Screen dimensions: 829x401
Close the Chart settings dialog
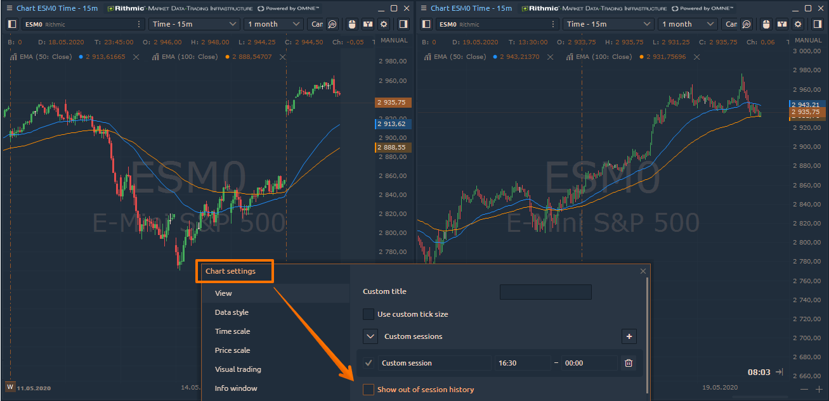643,271
